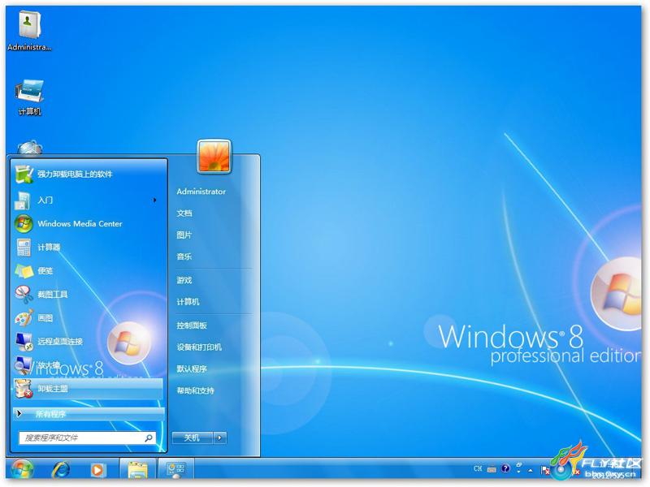Launch Windows Media Center from Start menu
Image resolution: width=650 pixels, height=487 pixels.
(89, 224)
